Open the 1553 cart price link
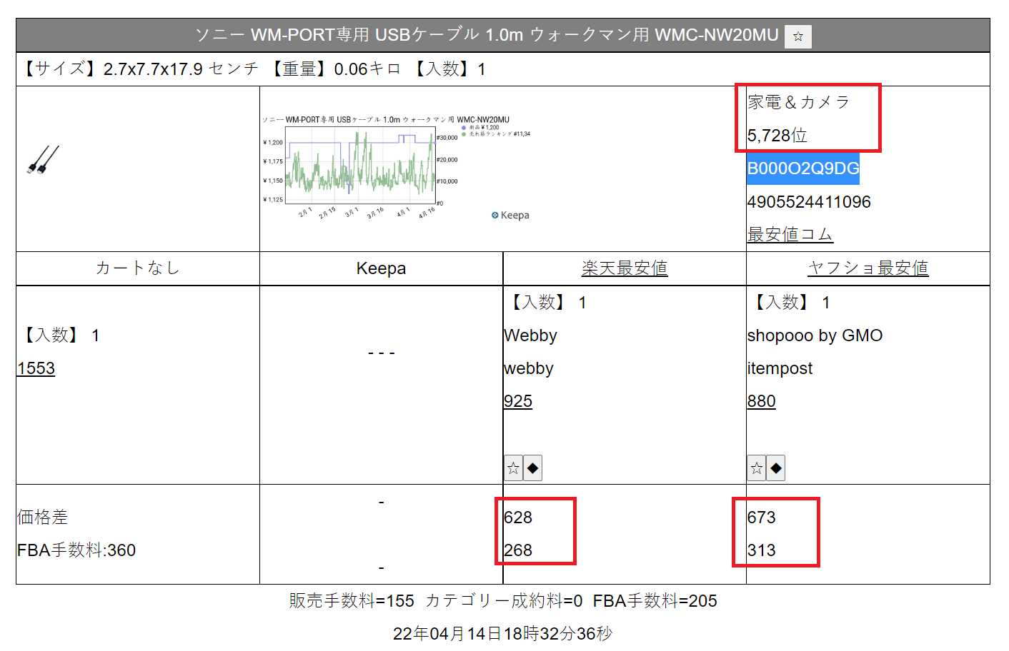Screen dimensions: 1009x651 (36, 368)
